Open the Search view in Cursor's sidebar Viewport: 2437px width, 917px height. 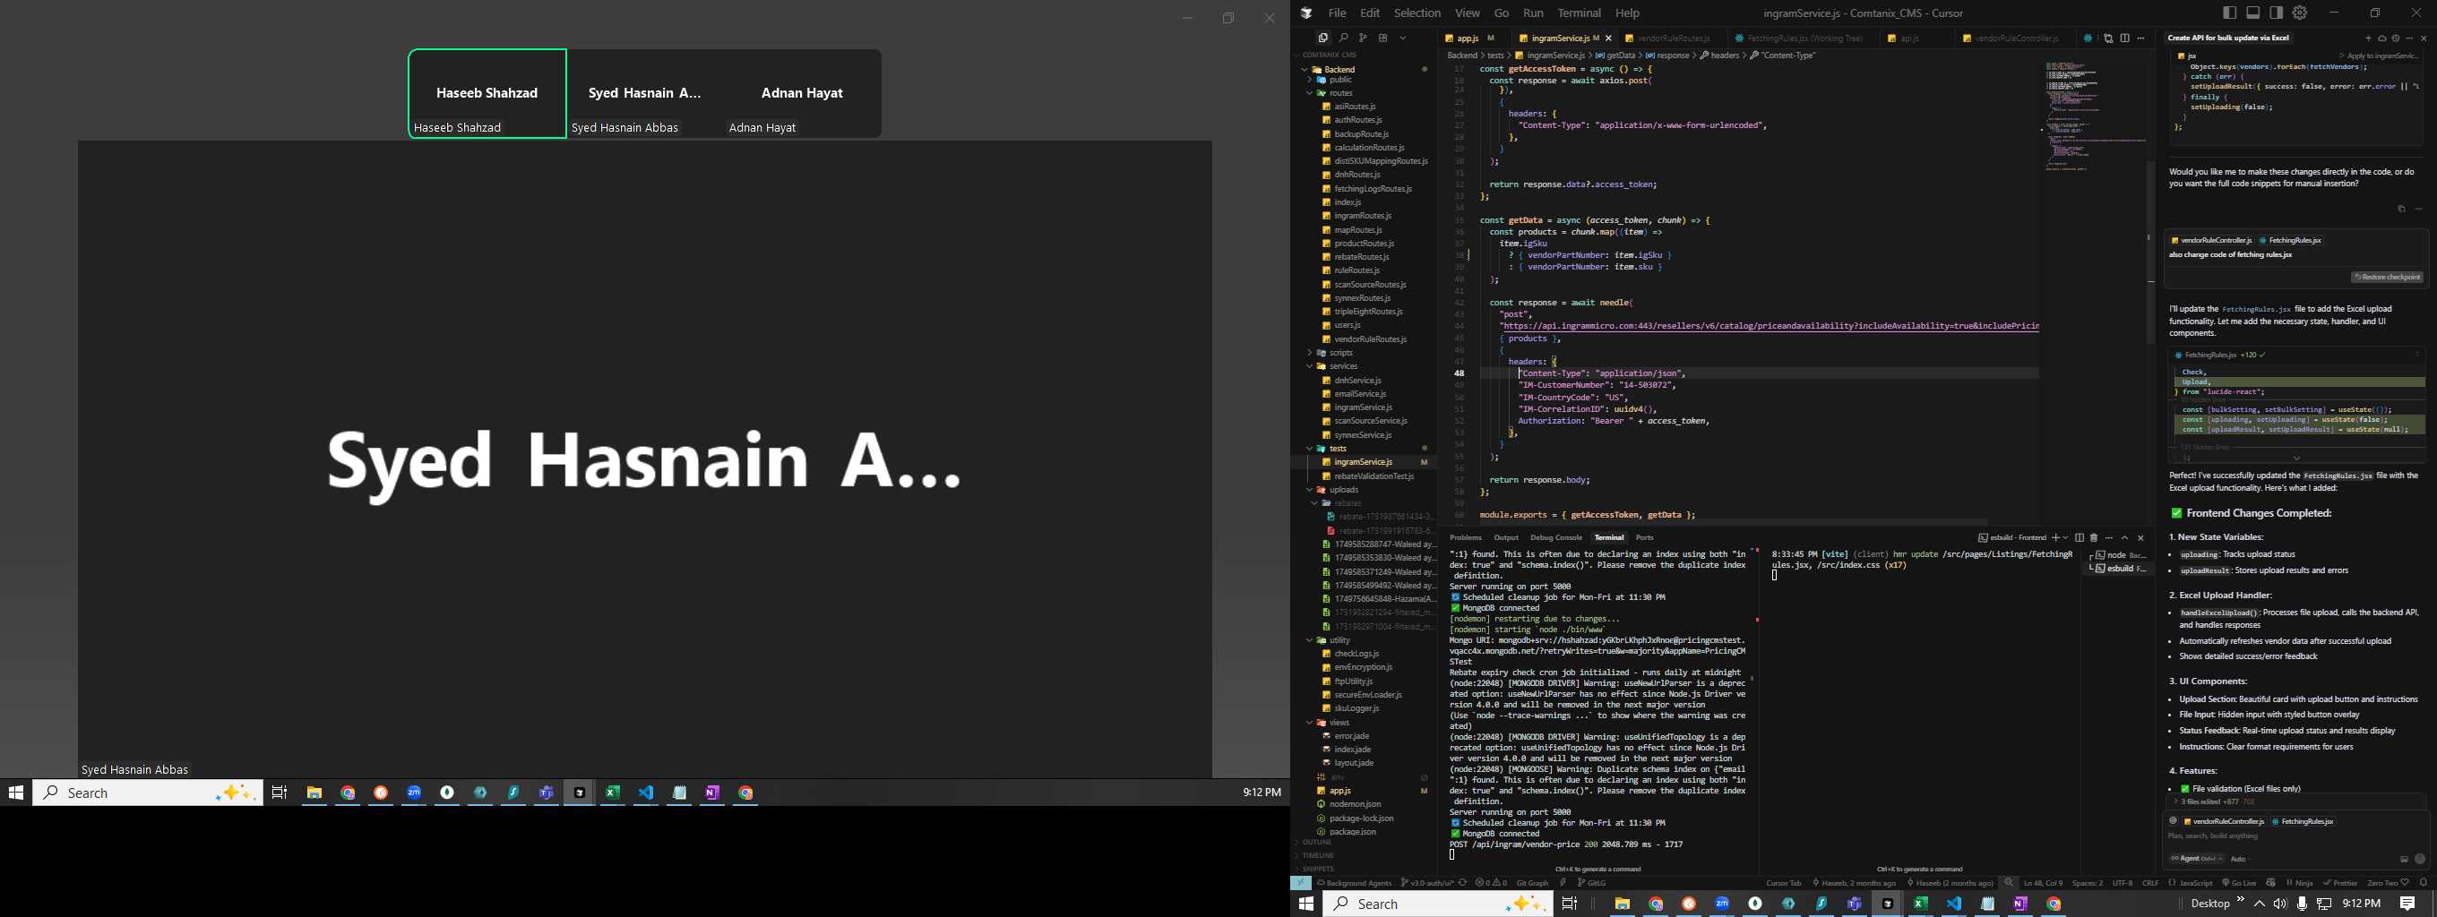(1342, 38)
